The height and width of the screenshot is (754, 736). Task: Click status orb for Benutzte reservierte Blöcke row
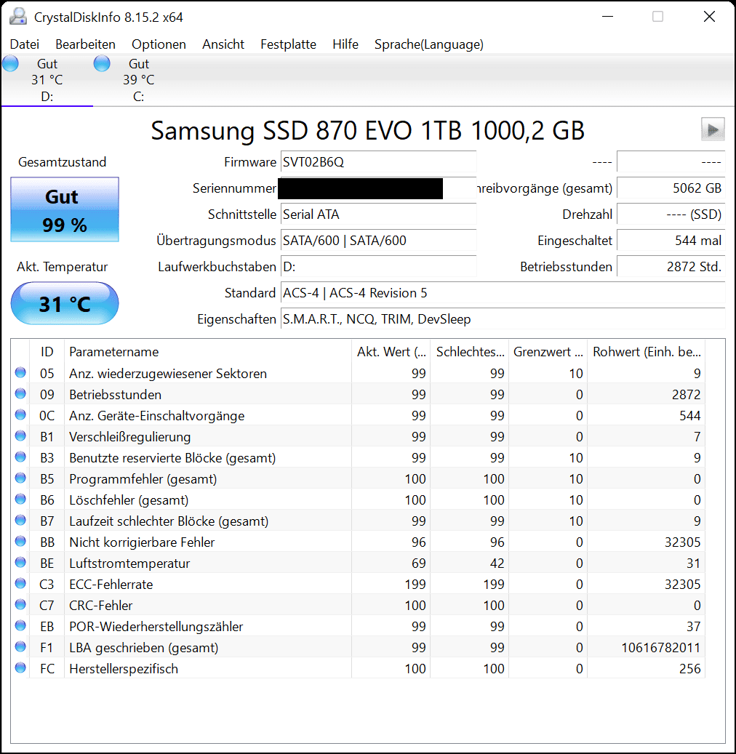pyautogui.click(x=20, y=457)
